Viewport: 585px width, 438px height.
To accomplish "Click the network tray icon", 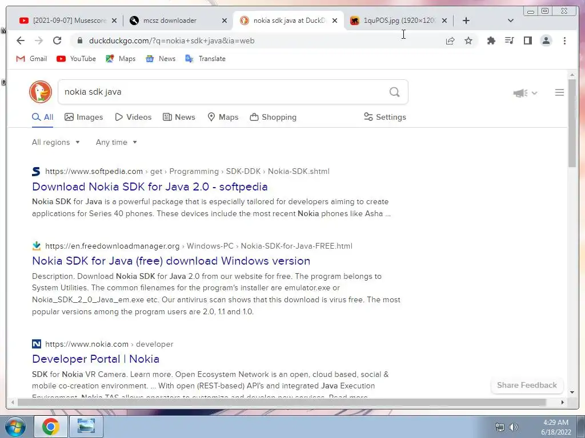I will pyautogui.click(x=499, y=427).
